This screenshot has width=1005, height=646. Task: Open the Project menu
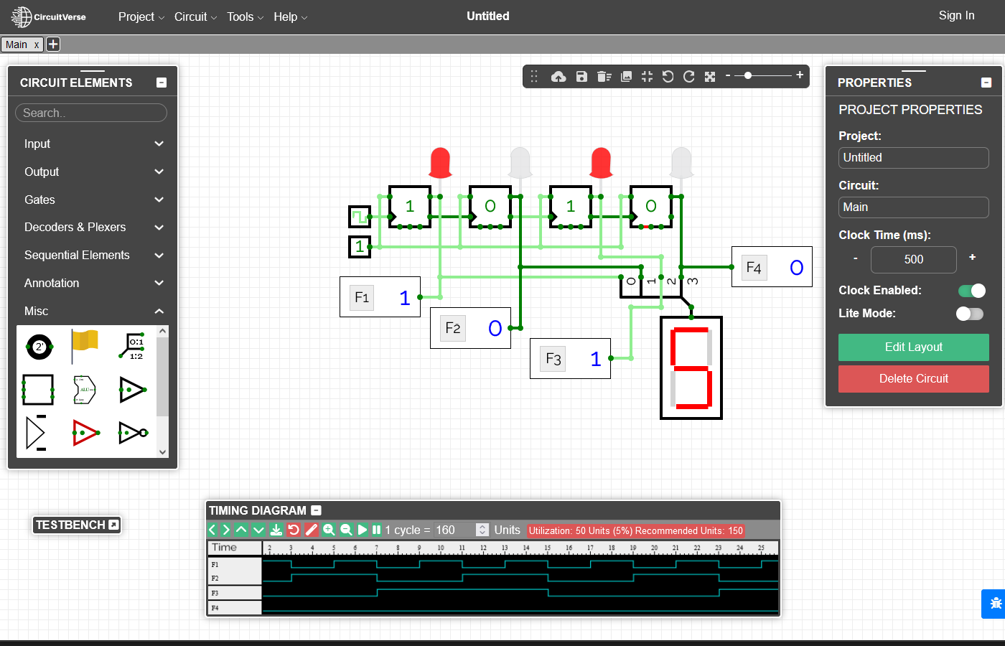[141, 17]
